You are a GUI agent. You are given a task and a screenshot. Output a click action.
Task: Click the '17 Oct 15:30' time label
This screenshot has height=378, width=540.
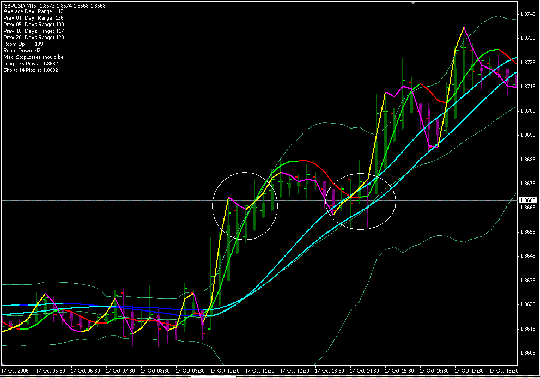point(399,371)
